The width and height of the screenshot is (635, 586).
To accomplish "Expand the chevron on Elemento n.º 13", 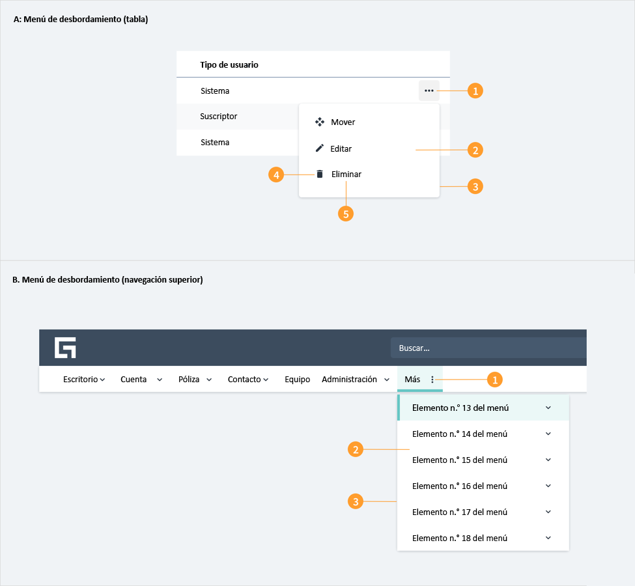I will 548,408.
